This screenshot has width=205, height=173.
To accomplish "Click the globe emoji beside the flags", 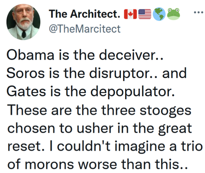I will click(159, 14).
